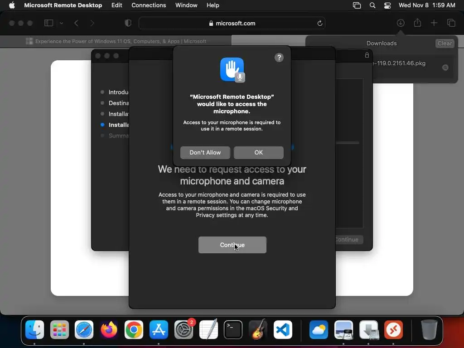Open TextEdit from the Dock

pyautogui.click(x=208, y=329)
